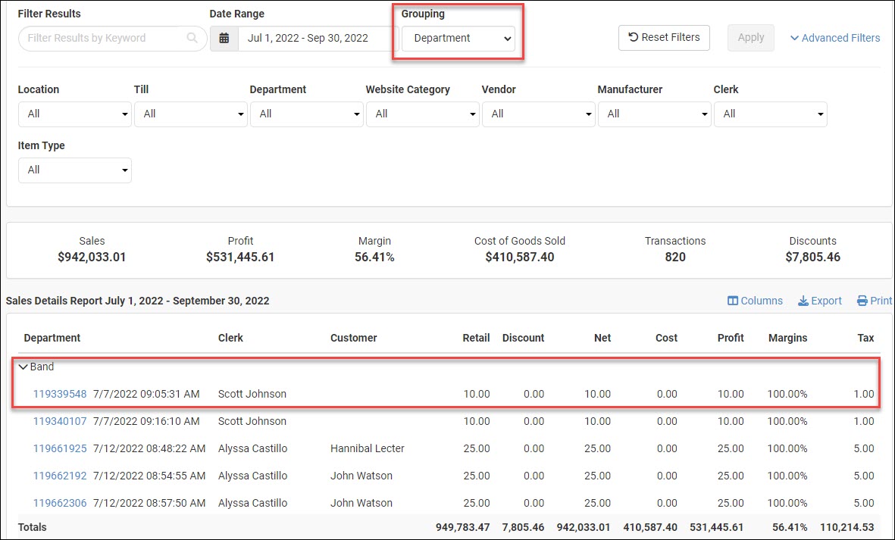Click the Cost column header

[666, 338]
